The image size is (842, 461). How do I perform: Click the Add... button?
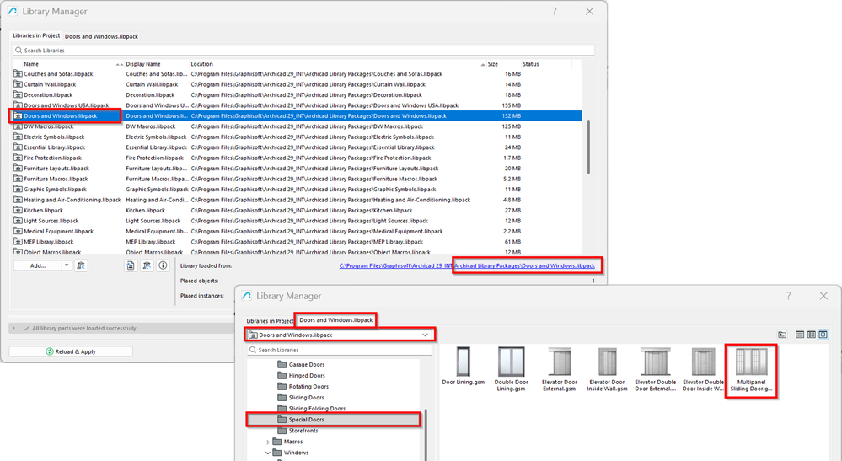click(x=38, y=265)
